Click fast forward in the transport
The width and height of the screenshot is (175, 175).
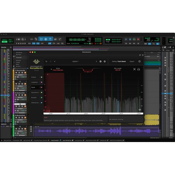click(134, 43)
